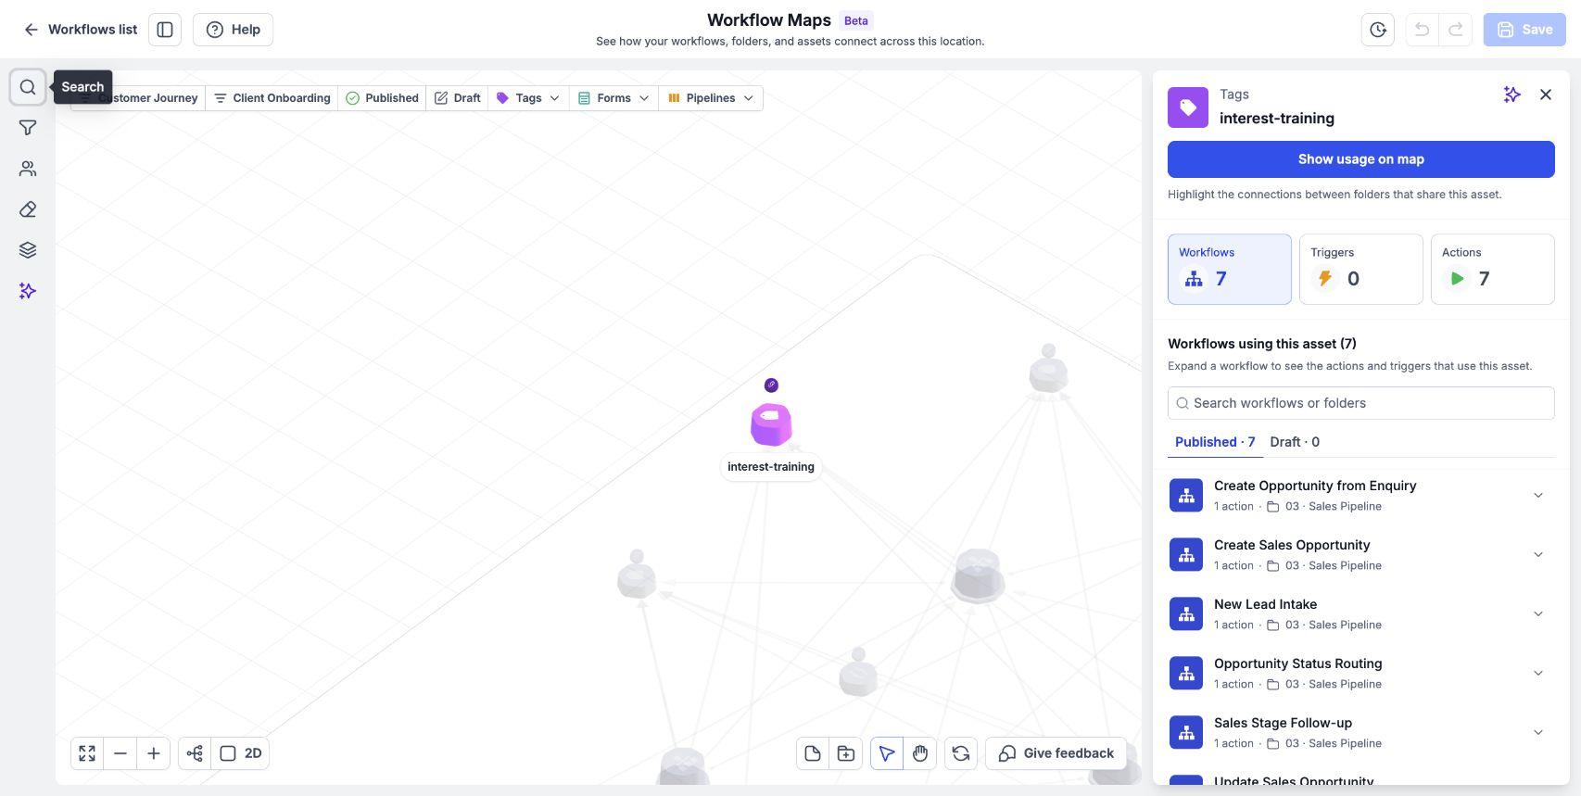Click the sticky note icon in bottom toolbar
The width and height of the screenshot is (1581, 796).
[x=813, y=753]
